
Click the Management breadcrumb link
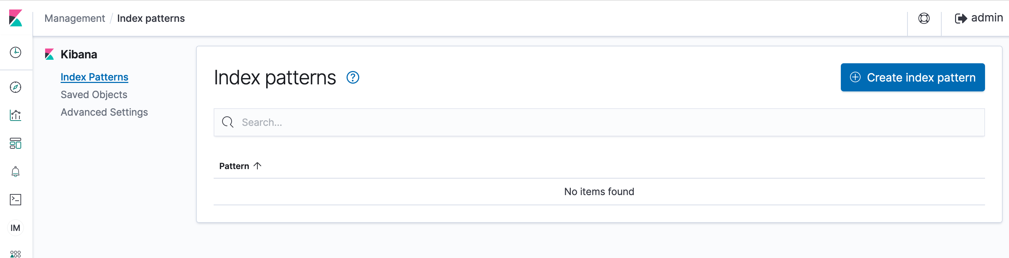(74, 18)
